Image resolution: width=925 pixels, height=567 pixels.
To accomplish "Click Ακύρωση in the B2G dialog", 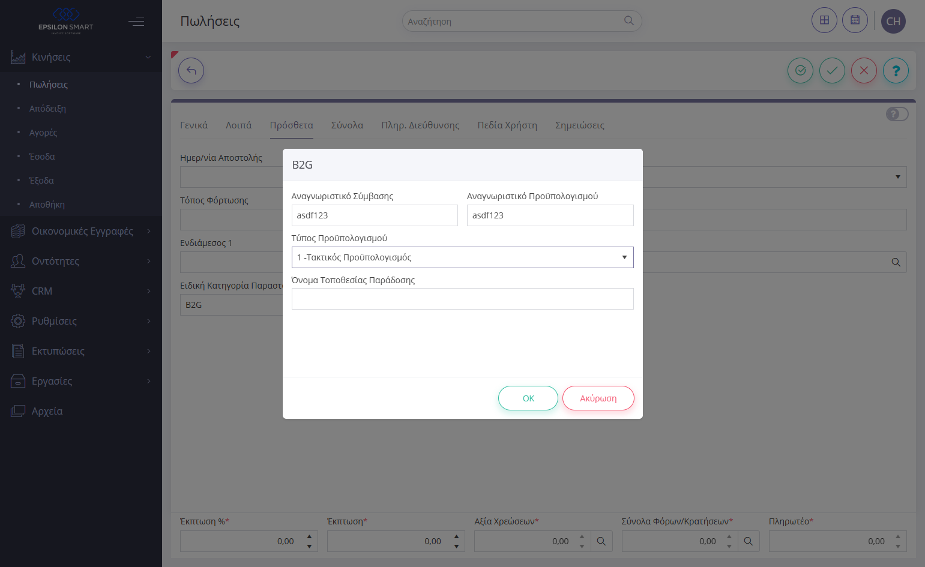I will click(x=598, y=398).
